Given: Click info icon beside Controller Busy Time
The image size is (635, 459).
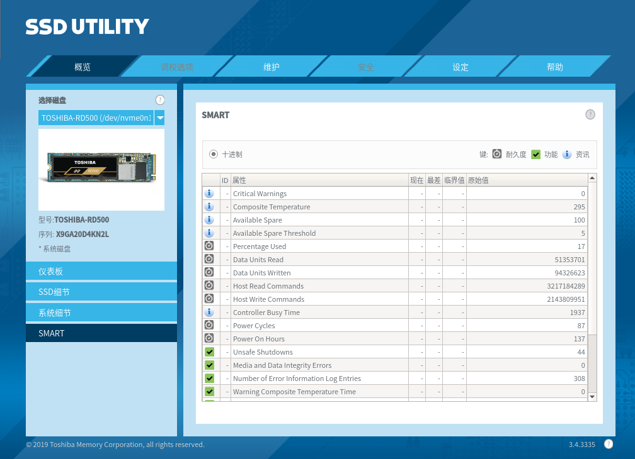Looking at the screenshot, I should pyautogui.click(x=209, y=312).
